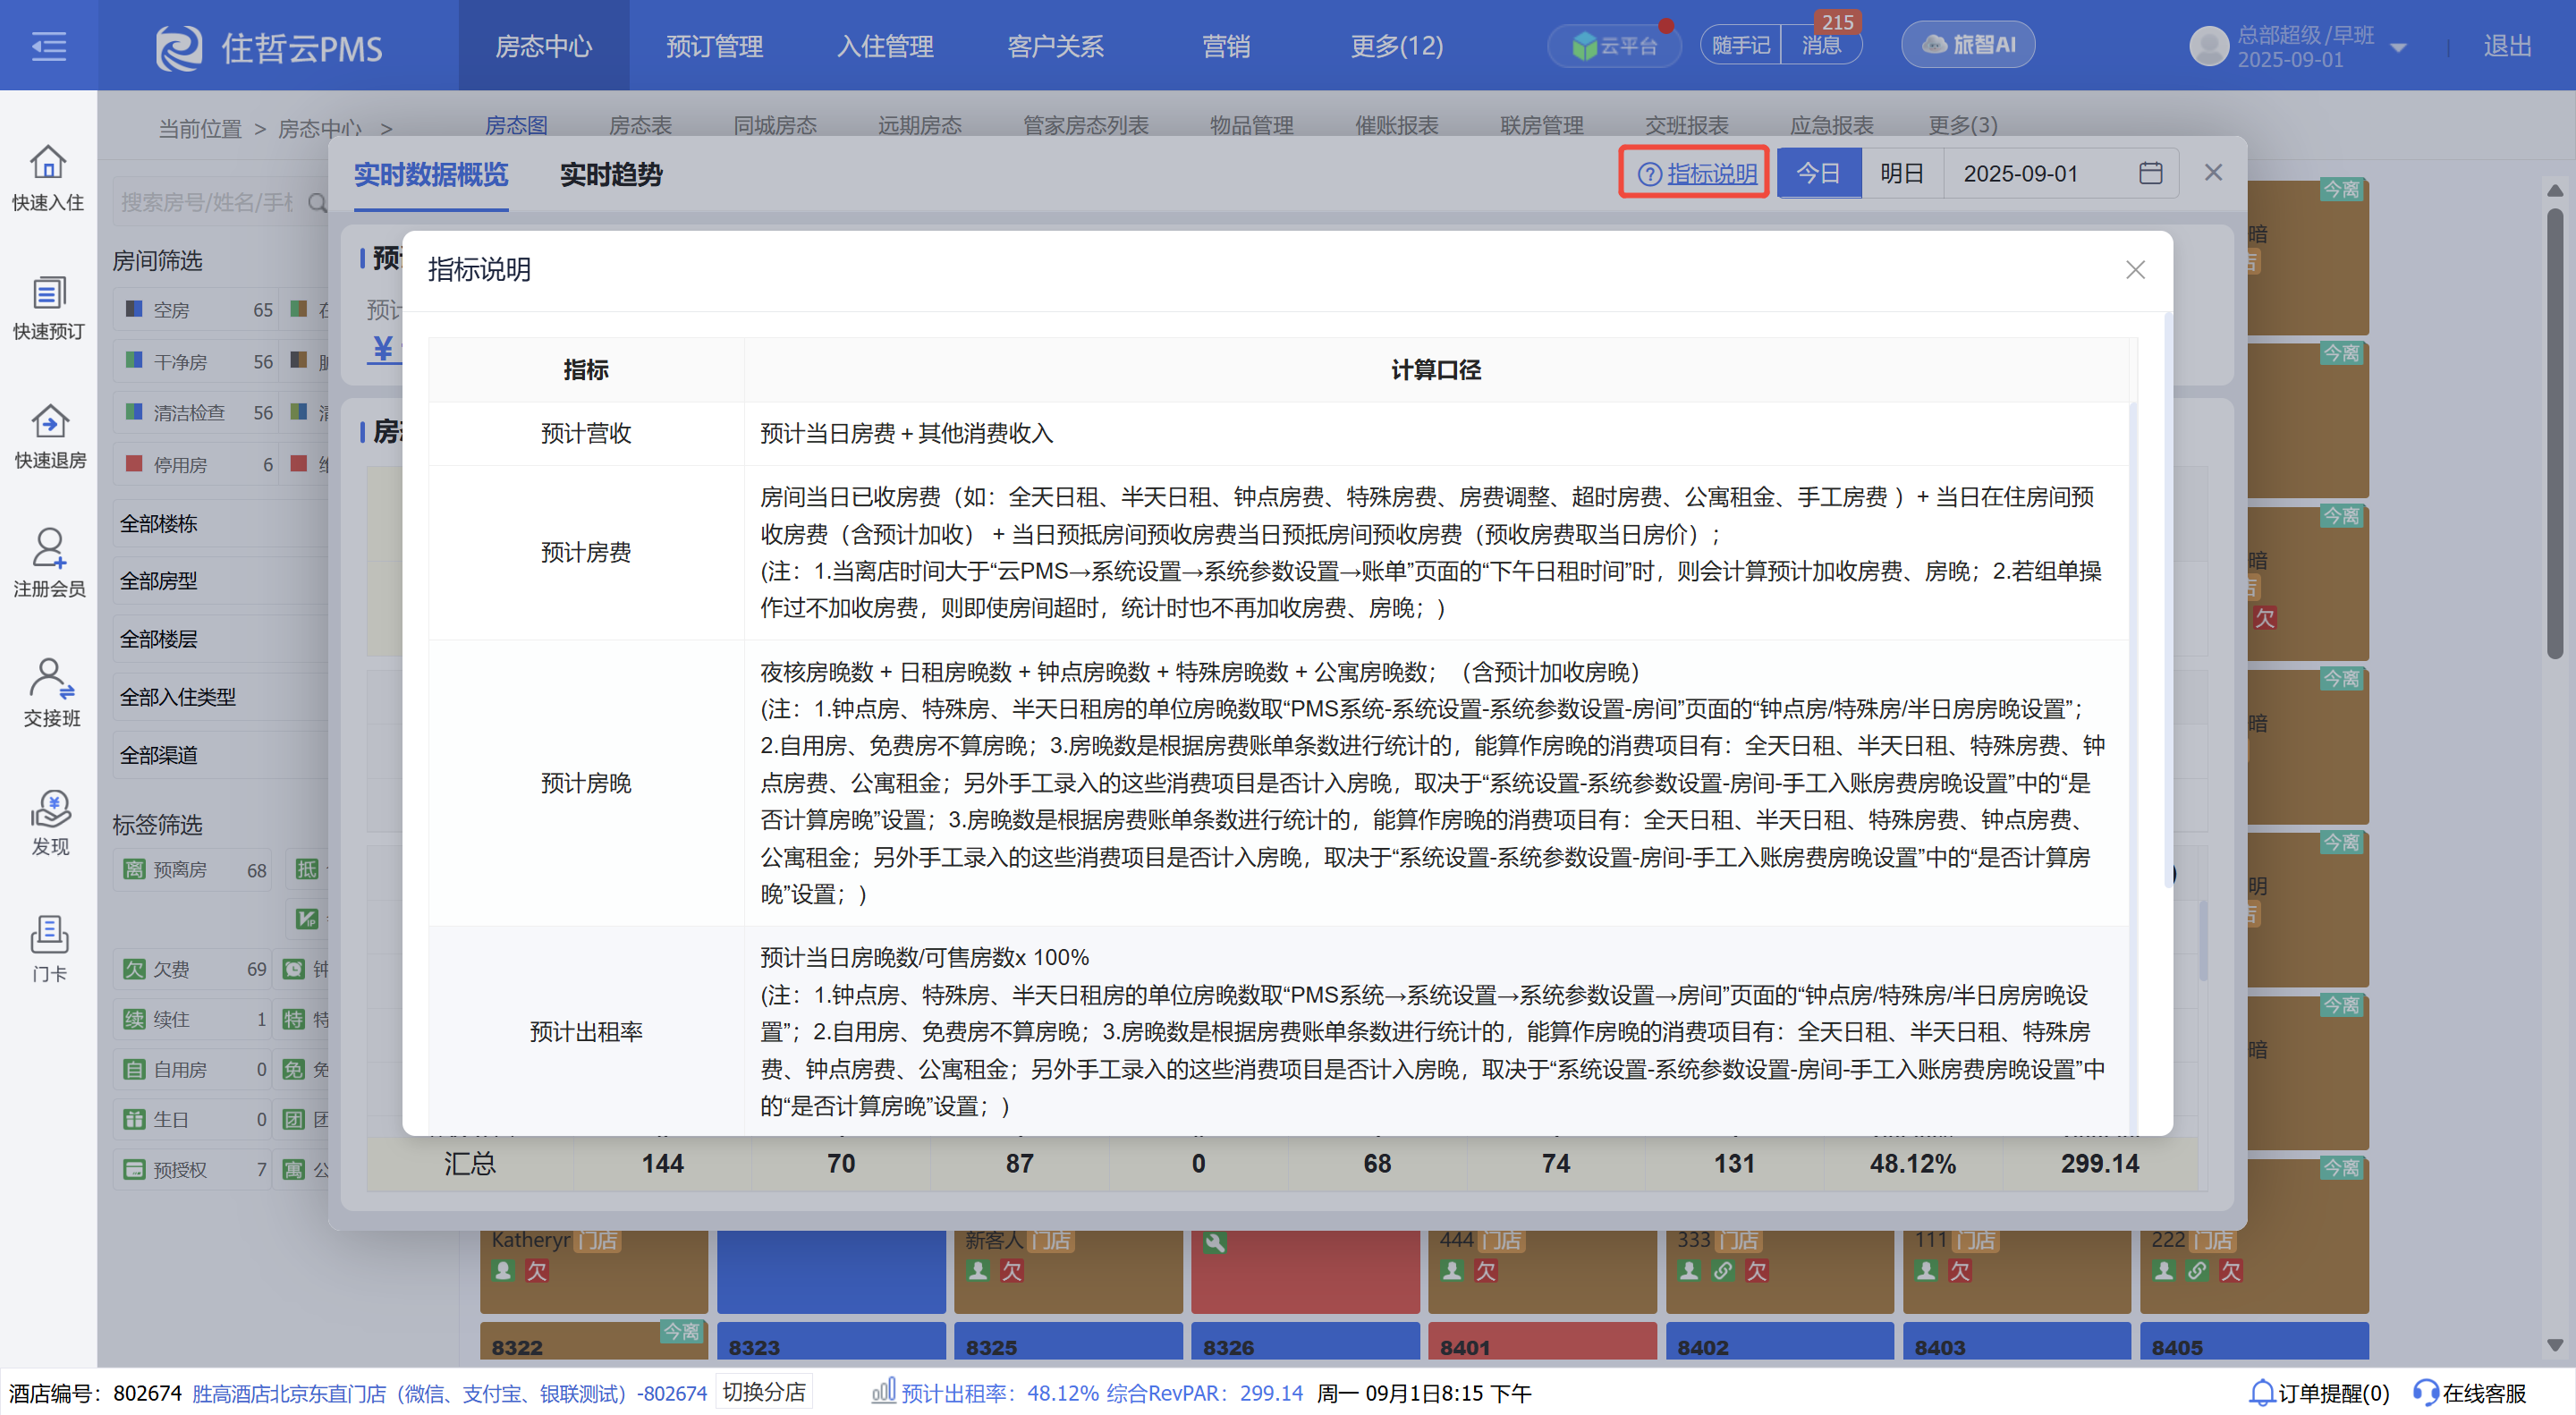The height and width of the screenshot is (1415, 2576).
Task: Open 营销 top menu
Action: pos(1226,46)
